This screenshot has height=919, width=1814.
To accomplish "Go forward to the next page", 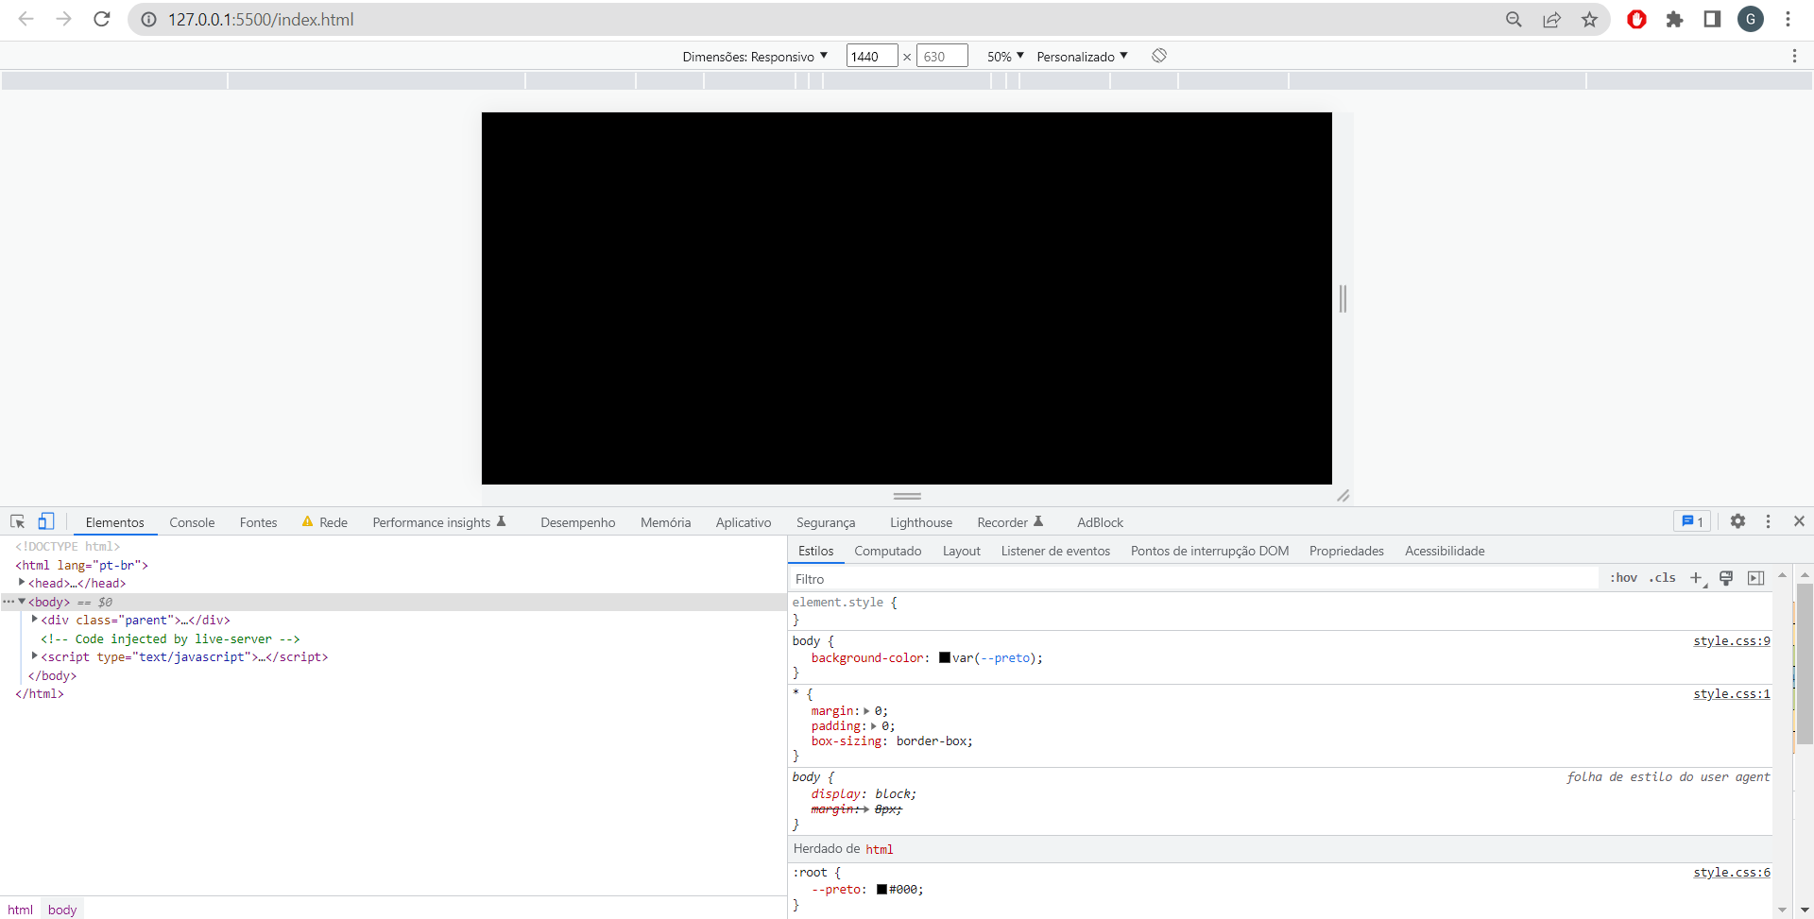I will coord(63,19).
